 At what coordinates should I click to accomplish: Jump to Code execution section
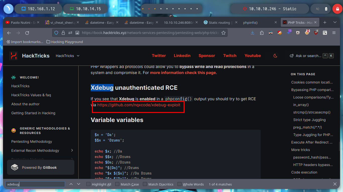coord(304,172)
